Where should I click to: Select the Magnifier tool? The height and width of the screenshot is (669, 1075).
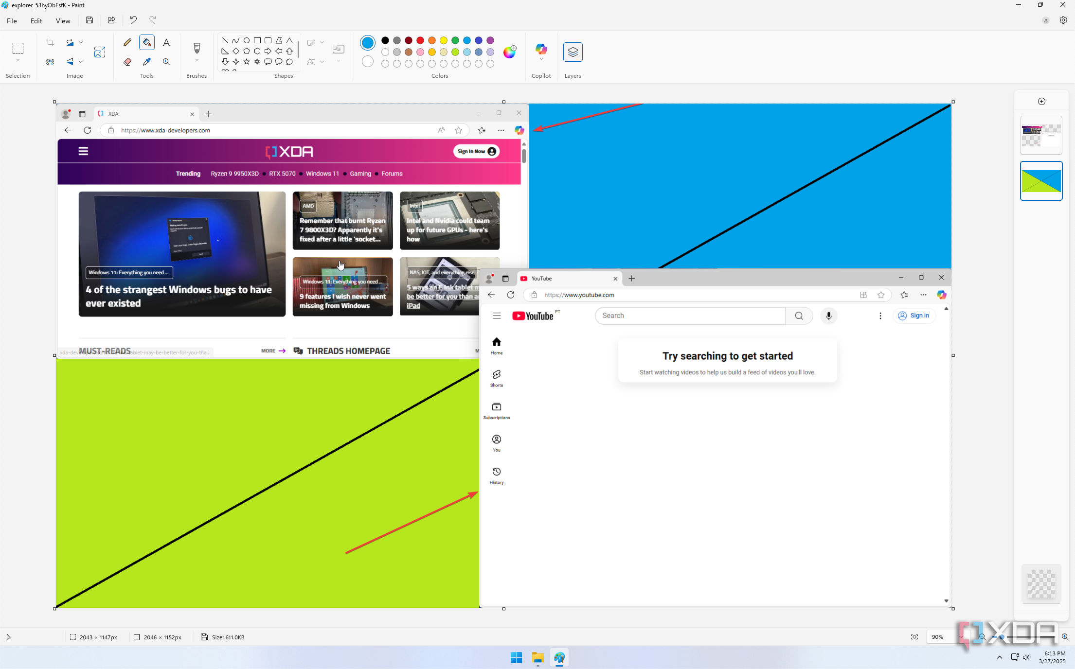coord(166,62)
